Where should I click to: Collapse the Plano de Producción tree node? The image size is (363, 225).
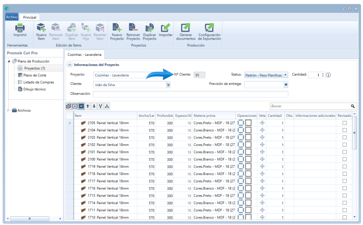[9, 61]
